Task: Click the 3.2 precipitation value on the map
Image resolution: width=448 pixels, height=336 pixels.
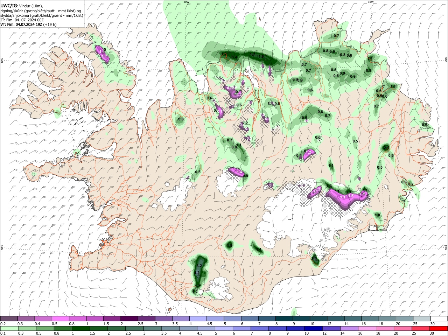Action: [x=199, y=266]
